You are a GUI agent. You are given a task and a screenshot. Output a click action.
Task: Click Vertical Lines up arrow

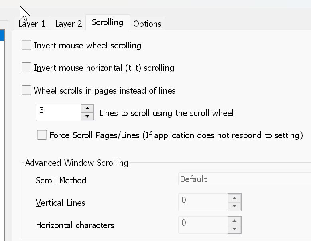(x=234, y=198)
